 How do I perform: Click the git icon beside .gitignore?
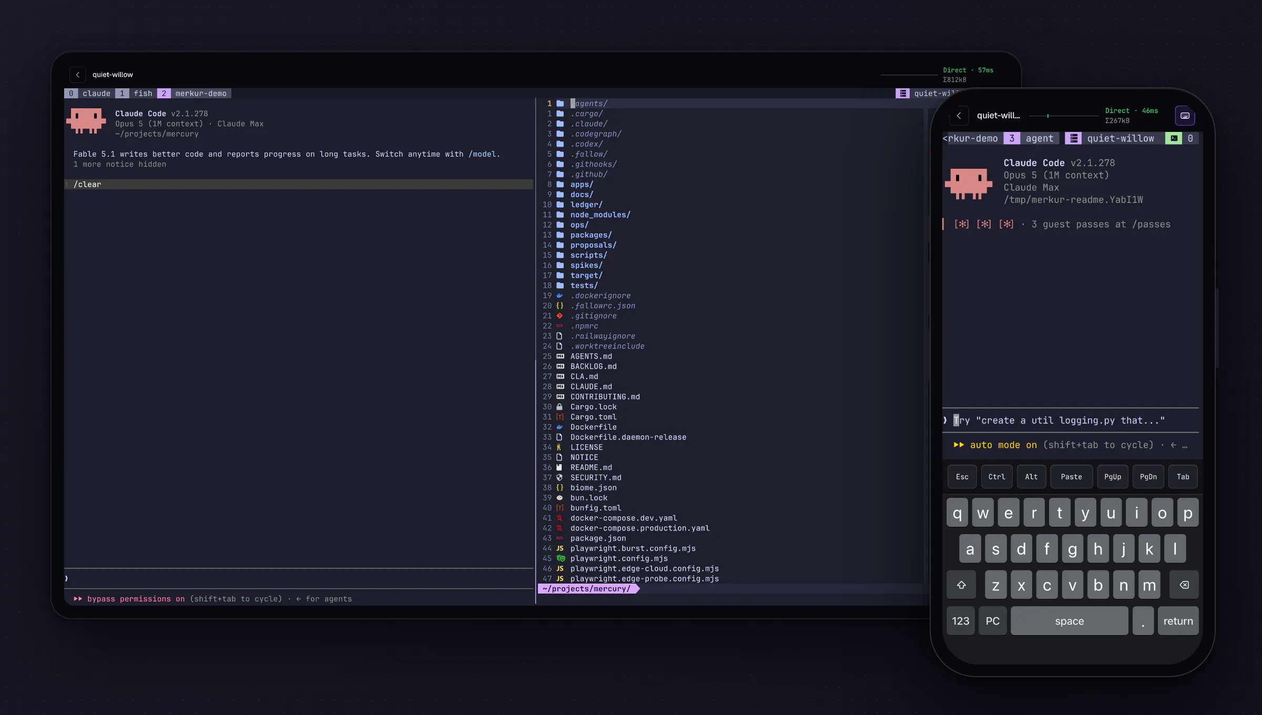click(x=560, y=316)
